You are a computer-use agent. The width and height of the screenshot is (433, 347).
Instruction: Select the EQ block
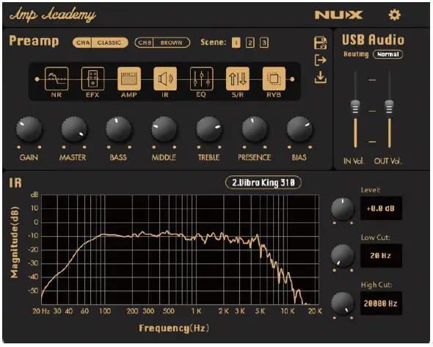tap(201, 78)
